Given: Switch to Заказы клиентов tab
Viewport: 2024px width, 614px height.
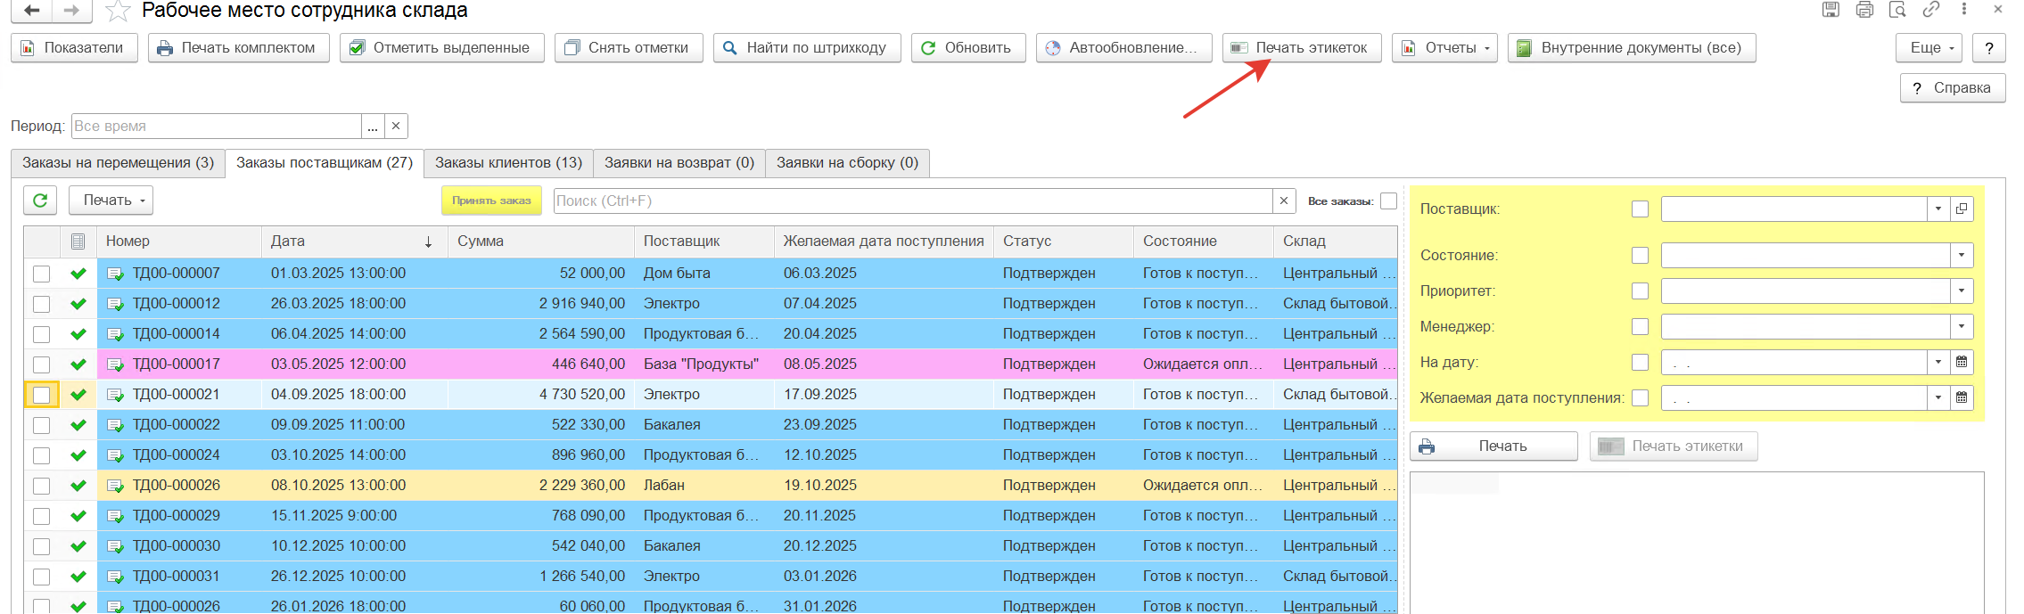Looking at the screenshot, I should pyautogui.click(x=508, y=163).
